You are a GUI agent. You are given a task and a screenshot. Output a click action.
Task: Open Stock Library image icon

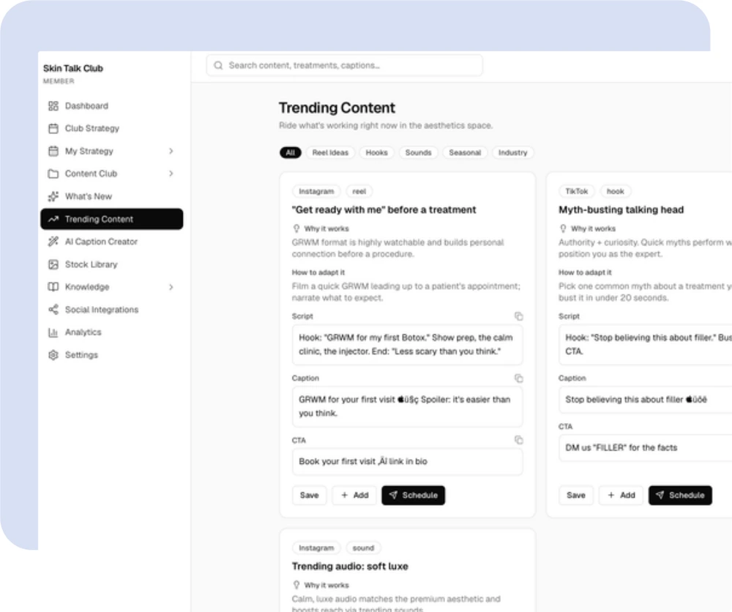[x=53, y=264]
